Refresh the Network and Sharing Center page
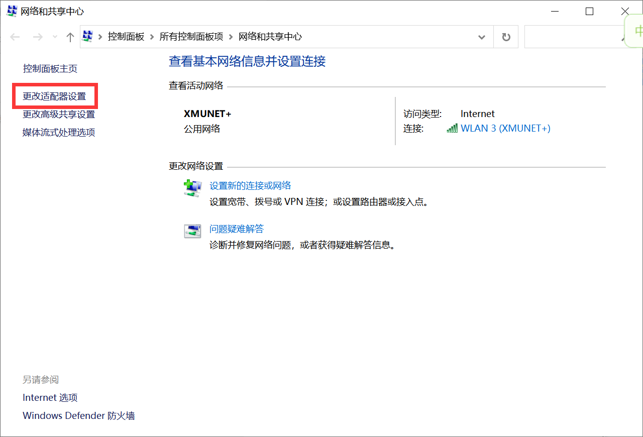 pyautogui.click(x=506, y=37)
